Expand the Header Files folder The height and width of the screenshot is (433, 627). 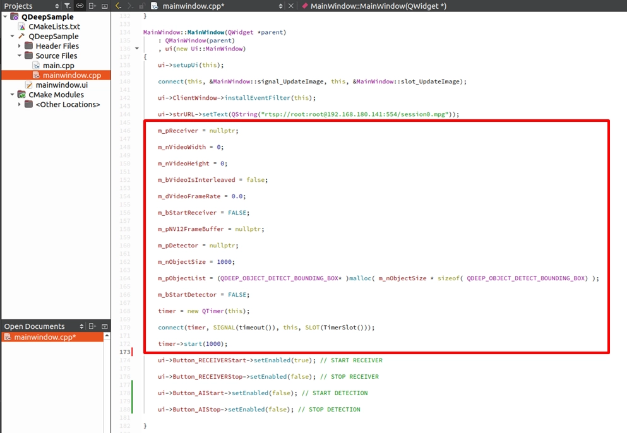20,46
